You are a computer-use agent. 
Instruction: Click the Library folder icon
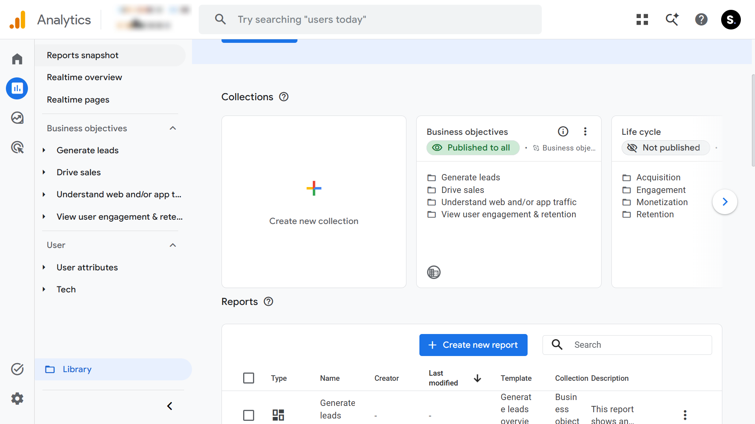pyautogui.click(x=50, y=369)
